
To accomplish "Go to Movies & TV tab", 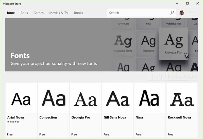I will [59, 13].
